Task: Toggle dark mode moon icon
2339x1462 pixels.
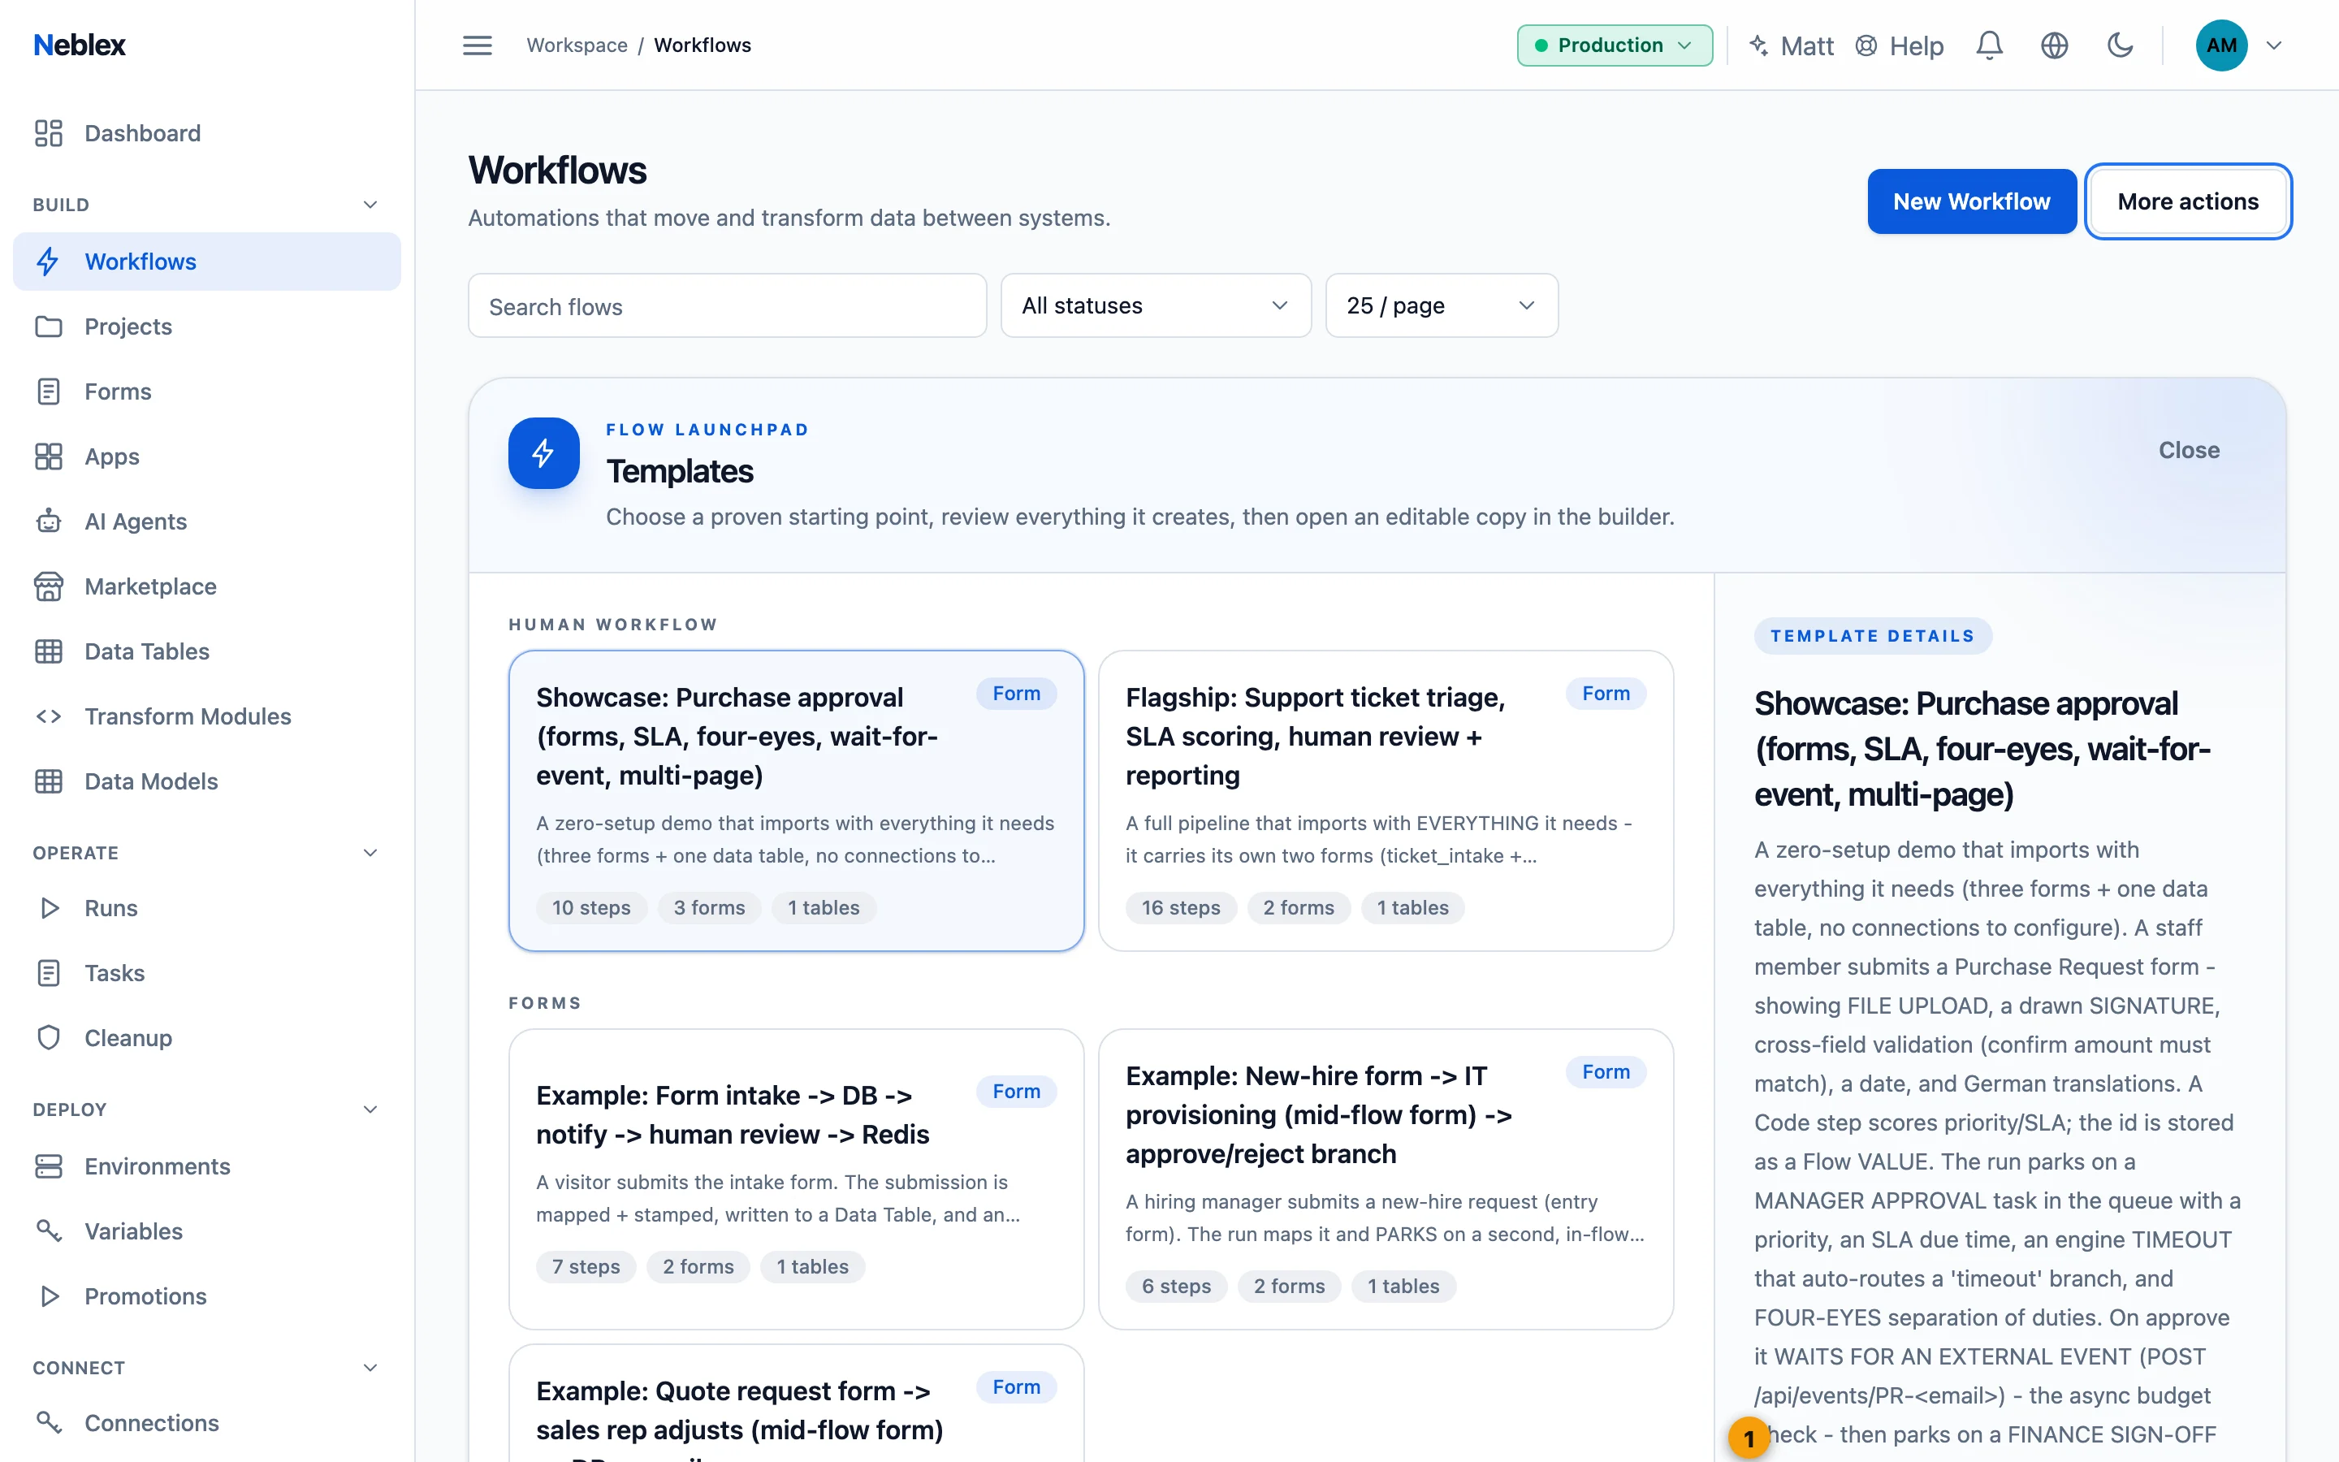Action: coord(2120,45)
